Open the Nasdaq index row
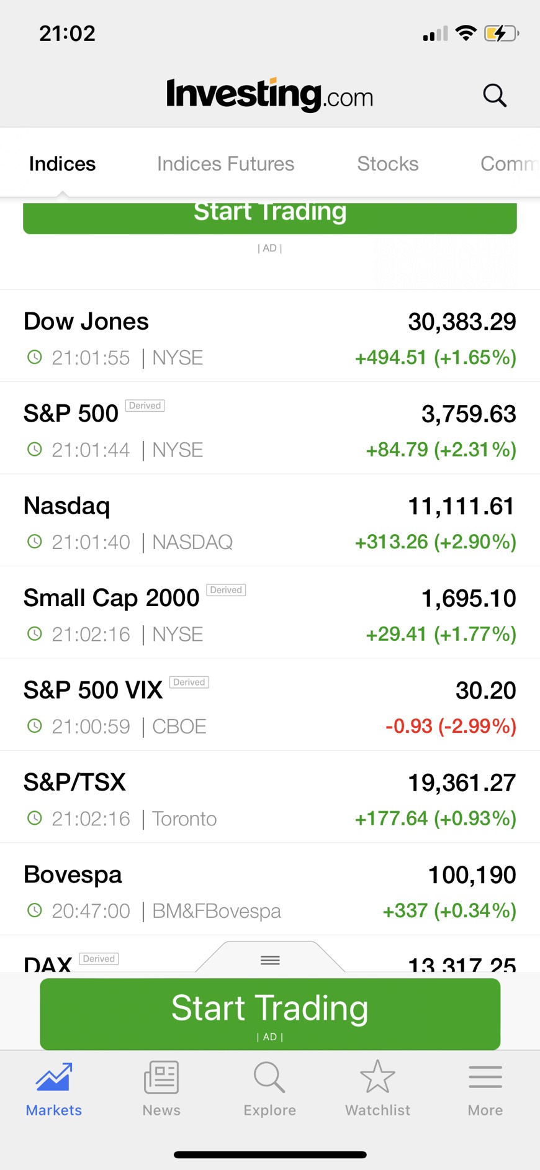 270,520
